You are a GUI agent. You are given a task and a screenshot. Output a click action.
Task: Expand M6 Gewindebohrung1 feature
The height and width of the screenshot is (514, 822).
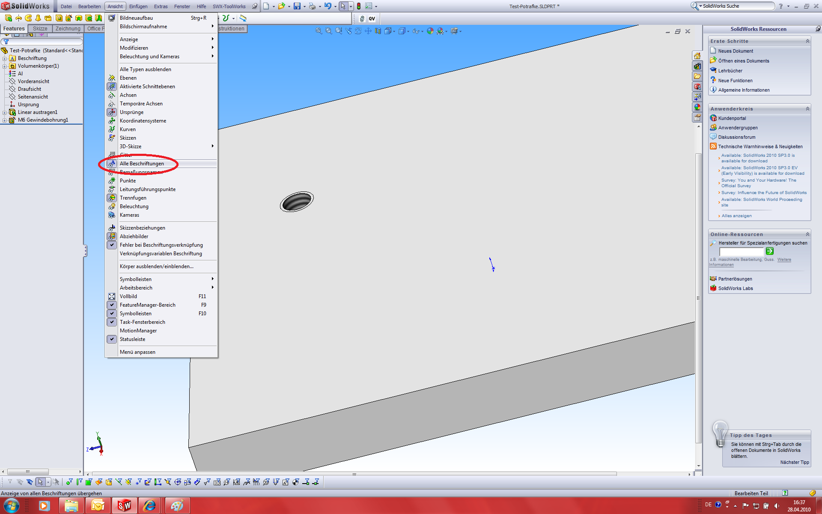(4, 120)
